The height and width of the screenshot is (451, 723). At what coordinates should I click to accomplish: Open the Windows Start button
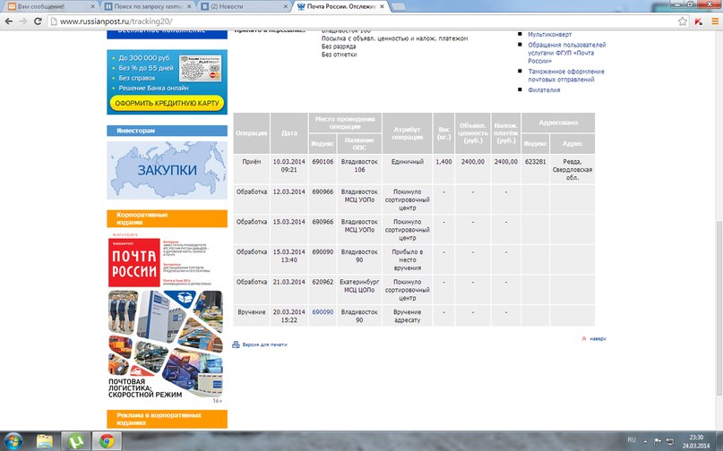click(x=13, y=441)
